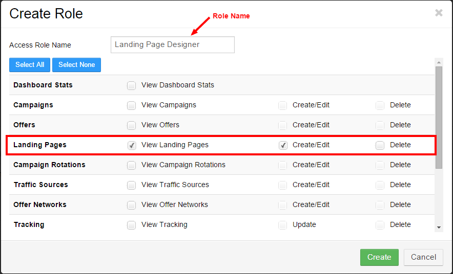Image resolution: width=453 pixels, height=274 pixels.
Task: Enable the View Offers checkbox
Action: click(132, 125)
